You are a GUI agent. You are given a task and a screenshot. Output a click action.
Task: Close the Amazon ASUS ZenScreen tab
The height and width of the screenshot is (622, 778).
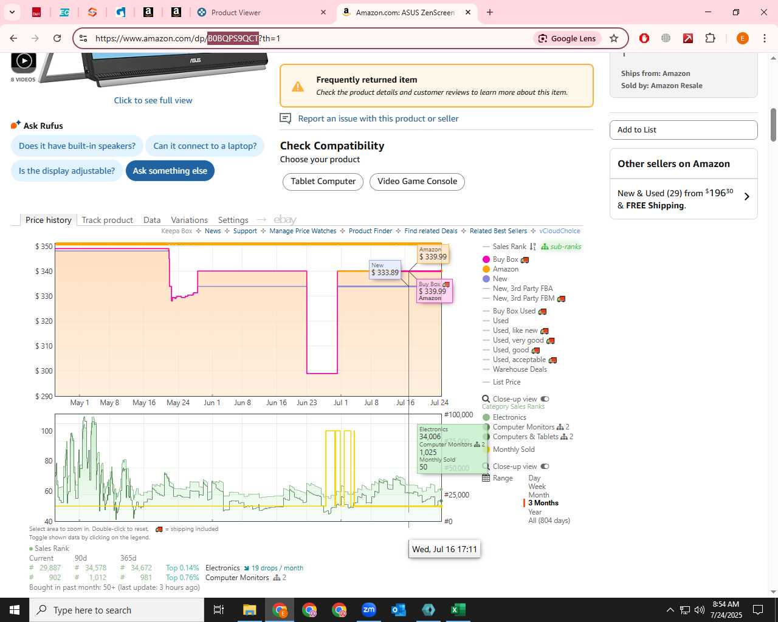(x=468, y=12)
